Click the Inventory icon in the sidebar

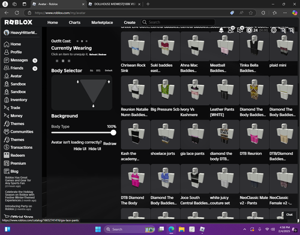pyautogui.click(x=7, y=100)
